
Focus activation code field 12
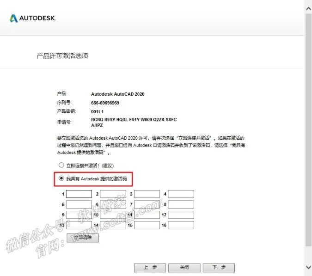click(181, 215)
